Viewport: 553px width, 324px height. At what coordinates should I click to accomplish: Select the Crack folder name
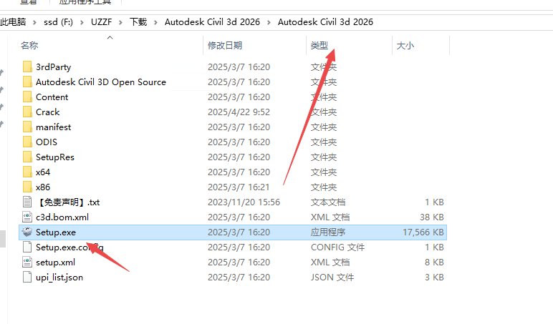tap(47, 112)
